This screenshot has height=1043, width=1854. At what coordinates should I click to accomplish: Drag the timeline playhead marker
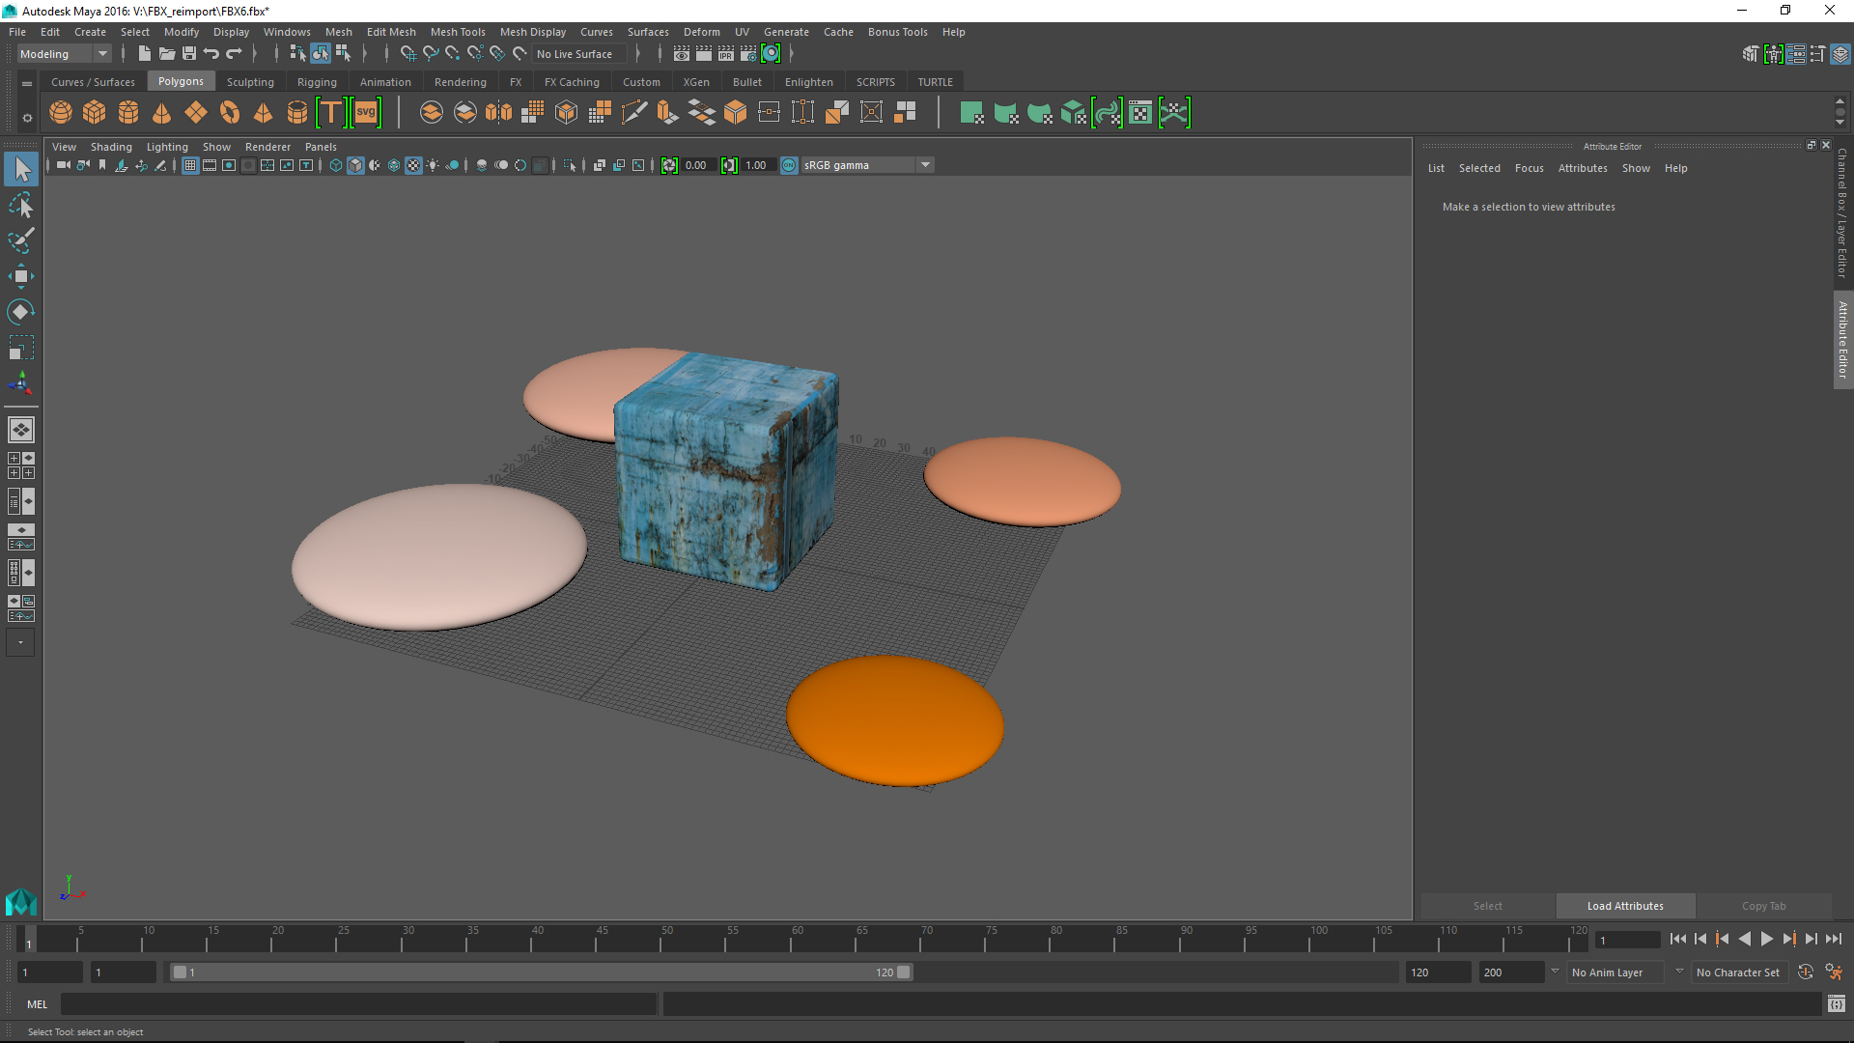(x=28, y=940)
